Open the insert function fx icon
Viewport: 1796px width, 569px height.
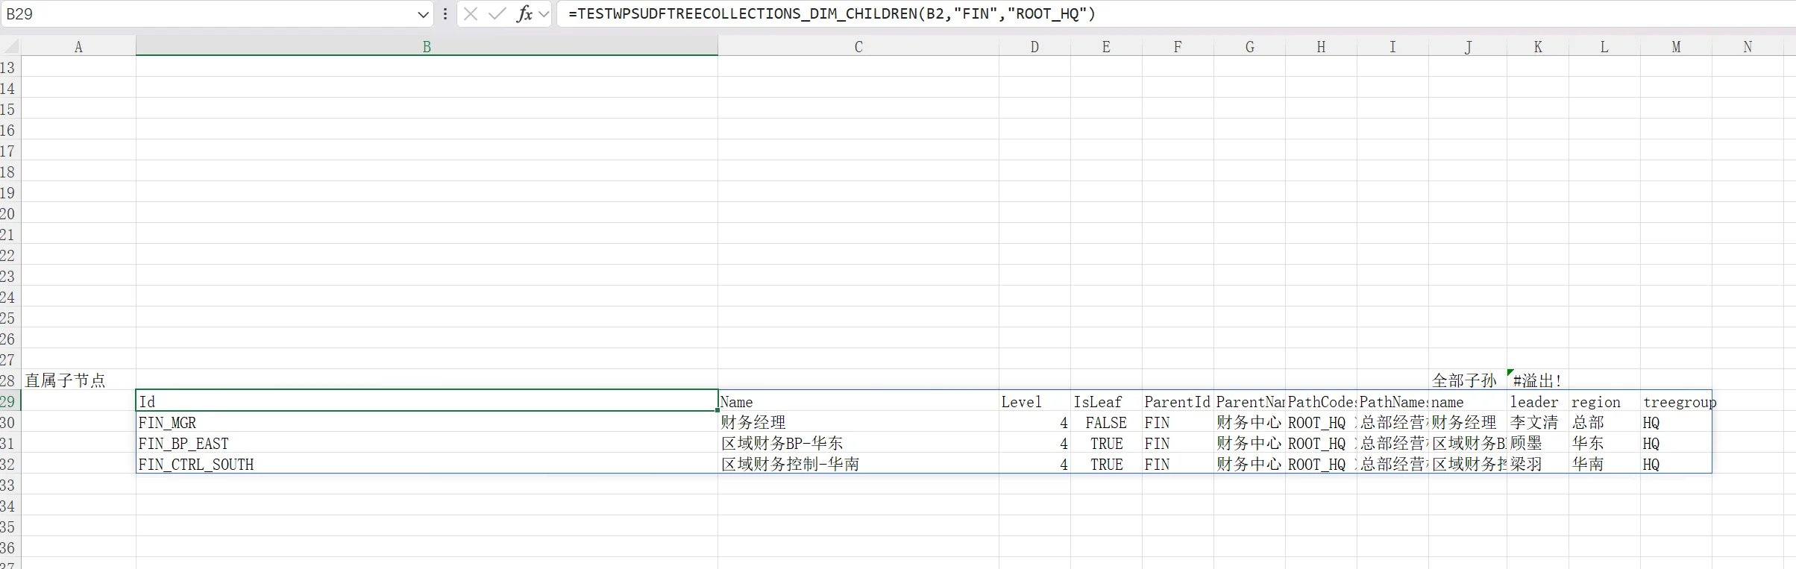[525, 13]
